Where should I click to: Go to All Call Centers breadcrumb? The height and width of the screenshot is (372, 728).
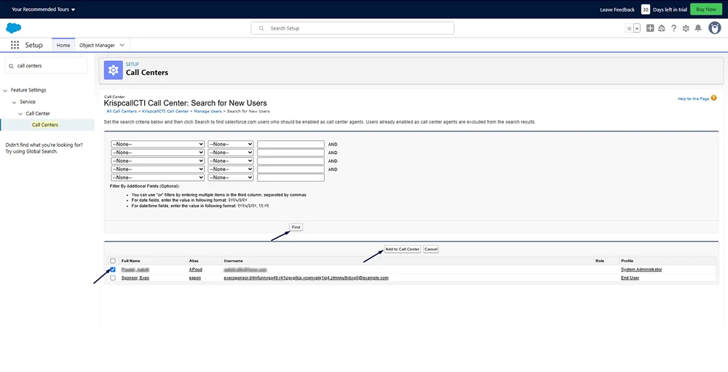click(122, 111)
